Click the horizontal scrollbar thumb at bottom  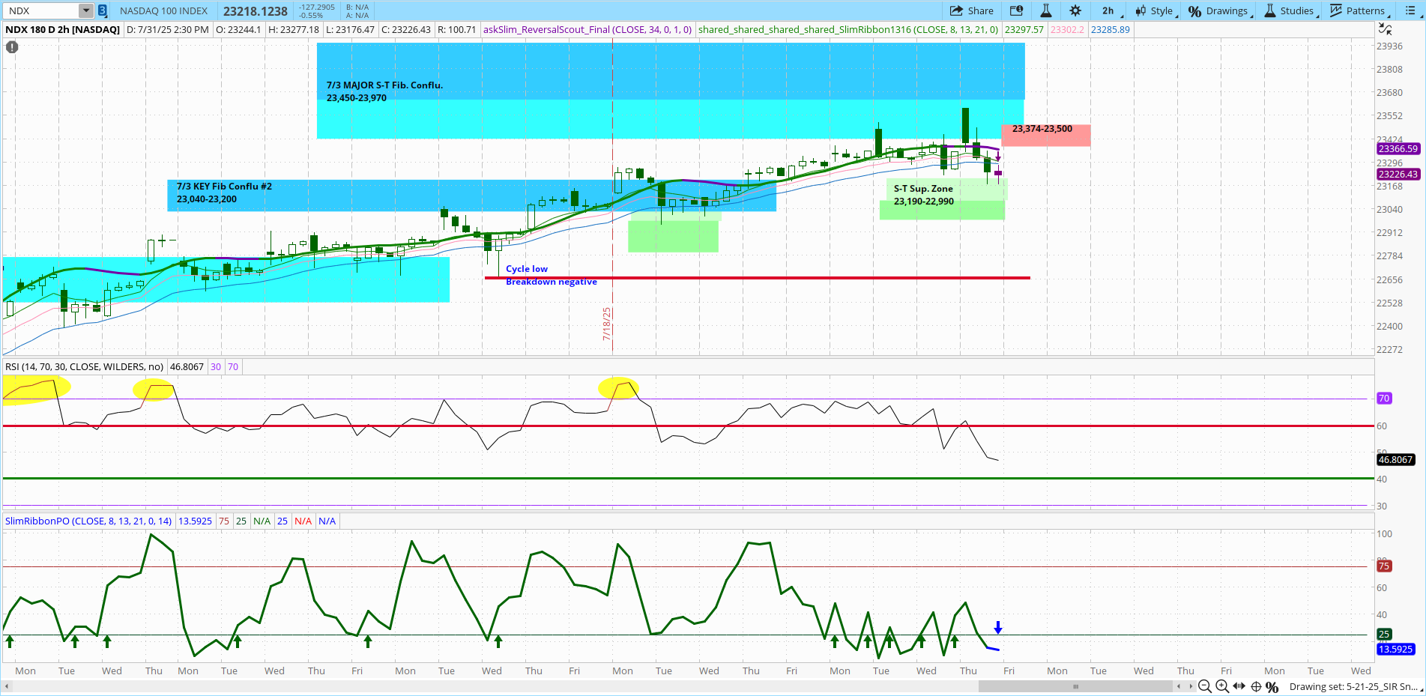click(x=1075, y=686)
